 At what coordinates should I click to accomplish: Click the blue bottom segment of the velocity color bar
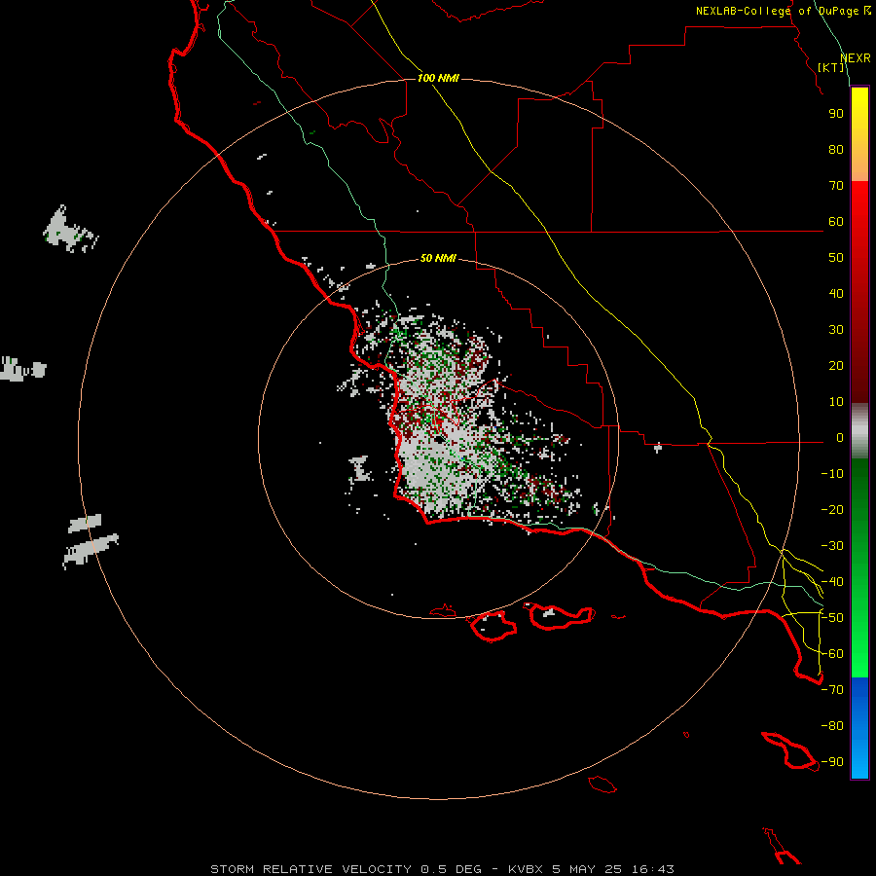click(859, 728)
